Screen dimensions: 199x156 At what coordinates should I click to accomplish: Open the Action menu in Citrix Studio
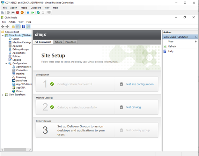(12, 22)
